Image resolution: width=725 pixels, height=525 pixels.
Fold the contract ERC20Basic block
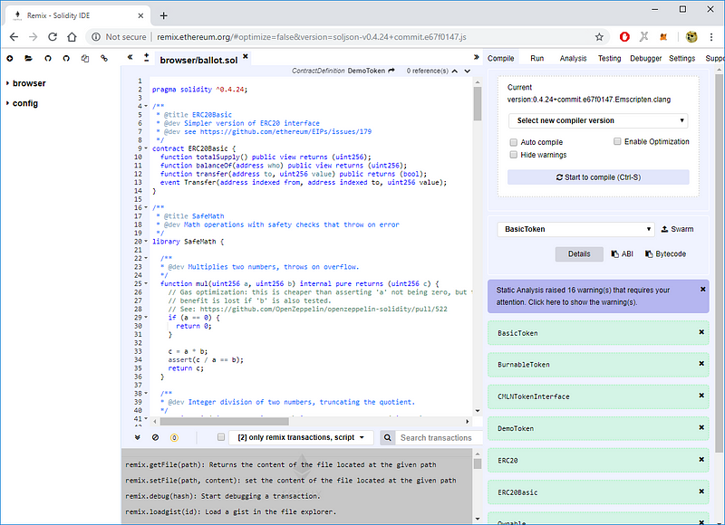pyautogui.click(x=146, y=148)
